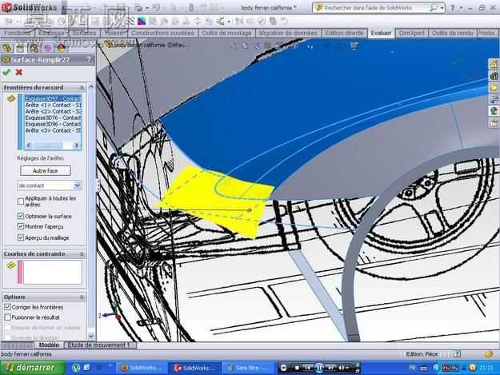Viewport: 500px width, 375px height.
Task: Select the Arête <1> Contact list entry
Action: 53,105
